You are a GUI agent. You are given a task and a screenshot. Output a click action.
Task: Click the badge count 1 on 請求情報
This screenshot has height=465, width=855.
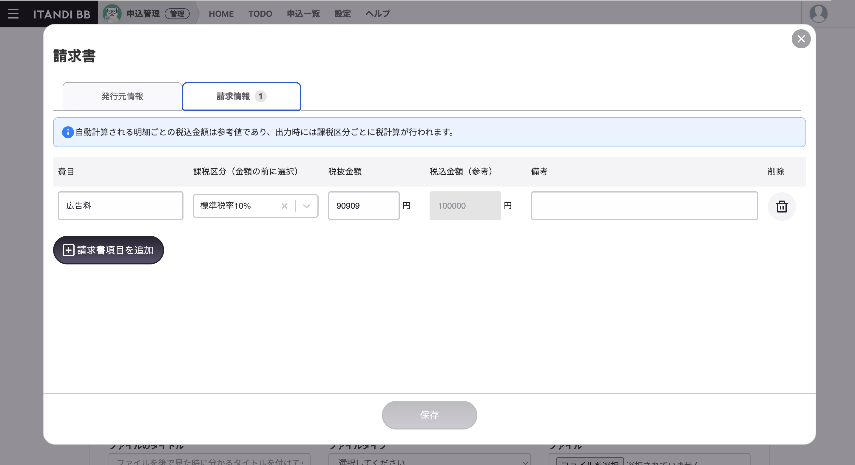click(x=260, y=97)
